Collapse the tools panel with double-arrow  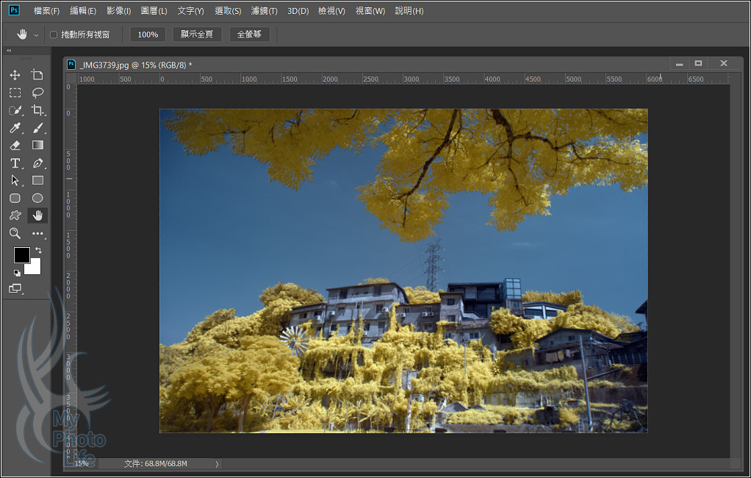click(x=9, y=51)
